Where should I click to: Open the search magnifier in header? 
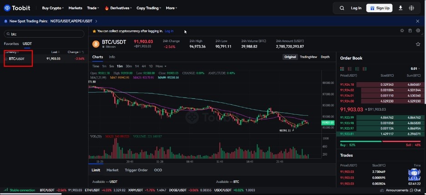342,8
